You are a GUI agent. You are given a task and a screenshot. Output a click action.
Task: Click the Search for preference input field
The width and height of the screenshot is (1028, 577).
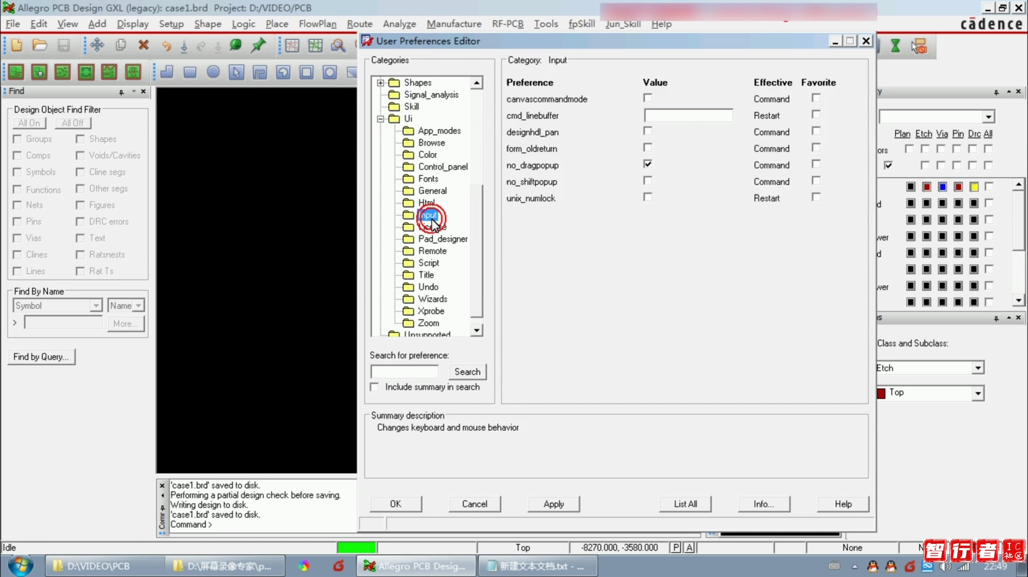[404, 371]
